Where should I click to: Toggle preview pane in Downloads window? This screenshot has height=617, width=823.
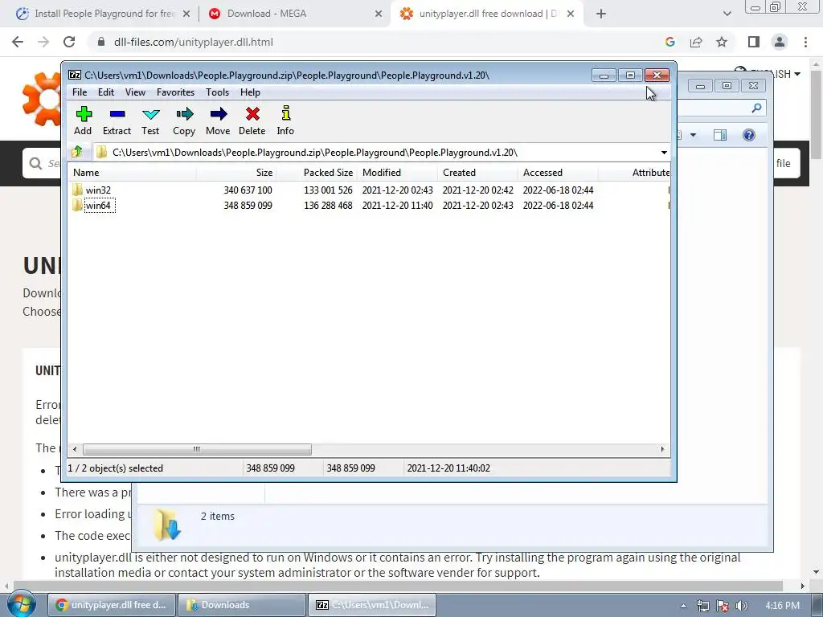click(x=720, y=135)
